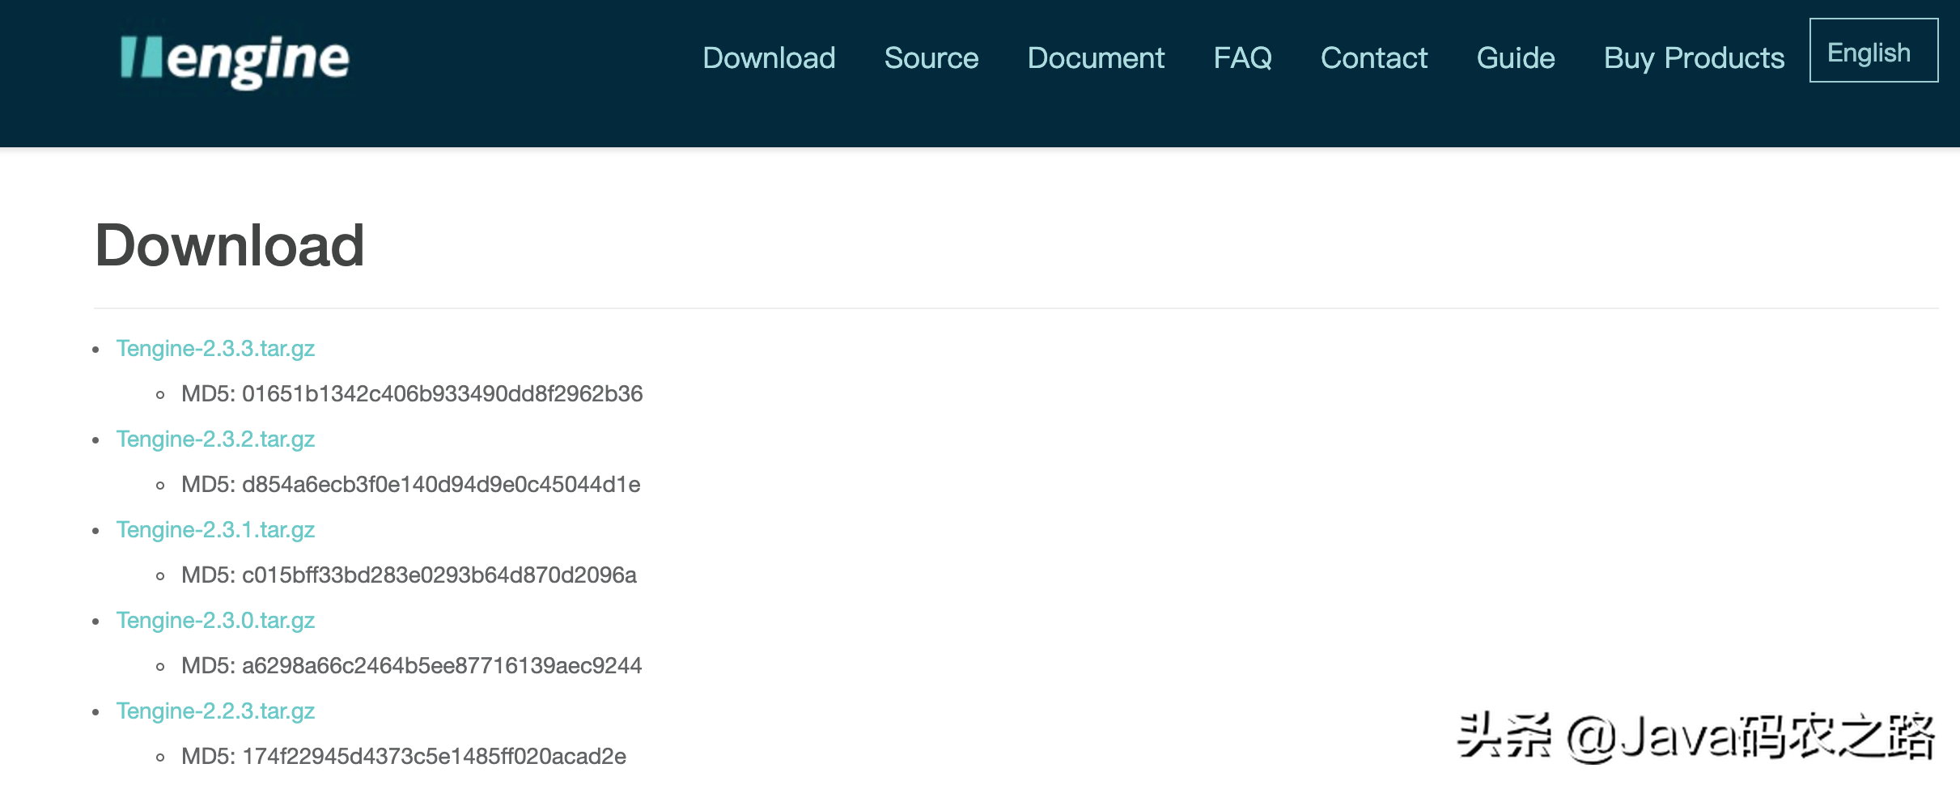
Task: Click the Tengine-2.3.1.tar.gz link
Action: [x=215, y=530]
